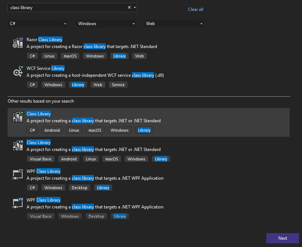Viewport: 302px width, 247px height.
Task: Click the Next button
Action: point(283,238)
